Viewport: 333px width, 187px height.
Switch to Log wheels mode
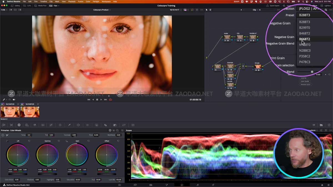click(117, 130)
